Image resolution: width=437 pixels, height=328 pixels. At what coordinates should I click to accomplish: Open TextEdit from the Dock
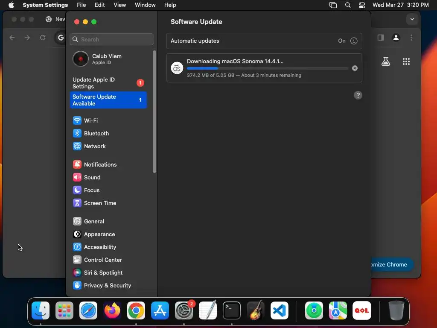tap(208, 310)
